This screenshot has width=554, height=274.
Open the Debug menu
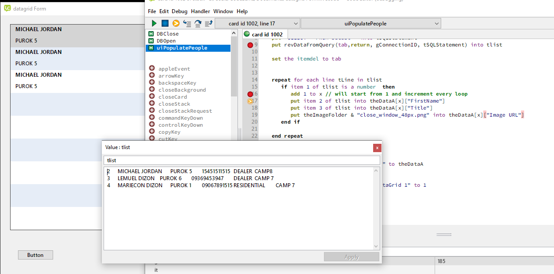(x=179, y=11)
